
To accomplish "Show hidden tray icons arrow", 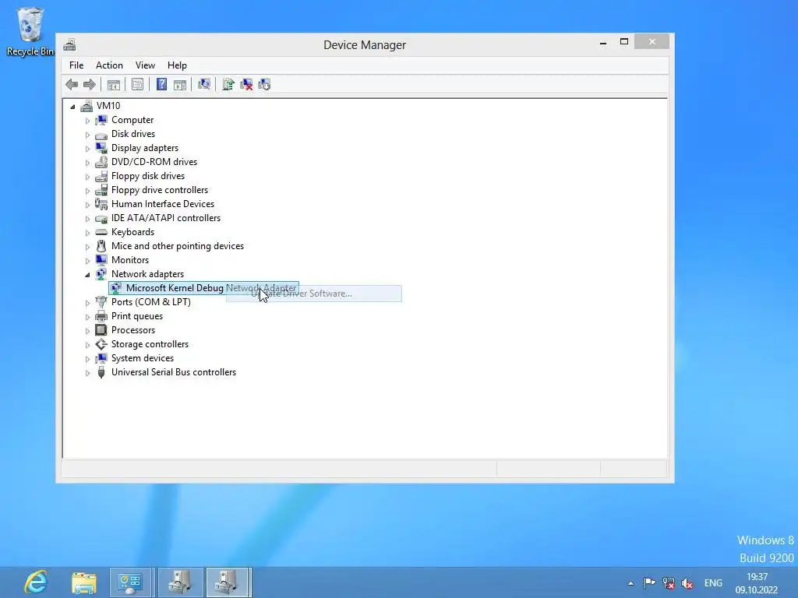I will 630,583.
